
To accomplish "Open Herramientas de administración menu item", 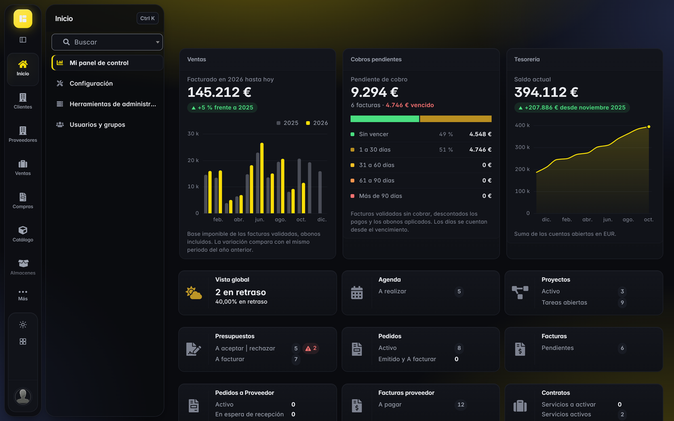I will [107, 104].
